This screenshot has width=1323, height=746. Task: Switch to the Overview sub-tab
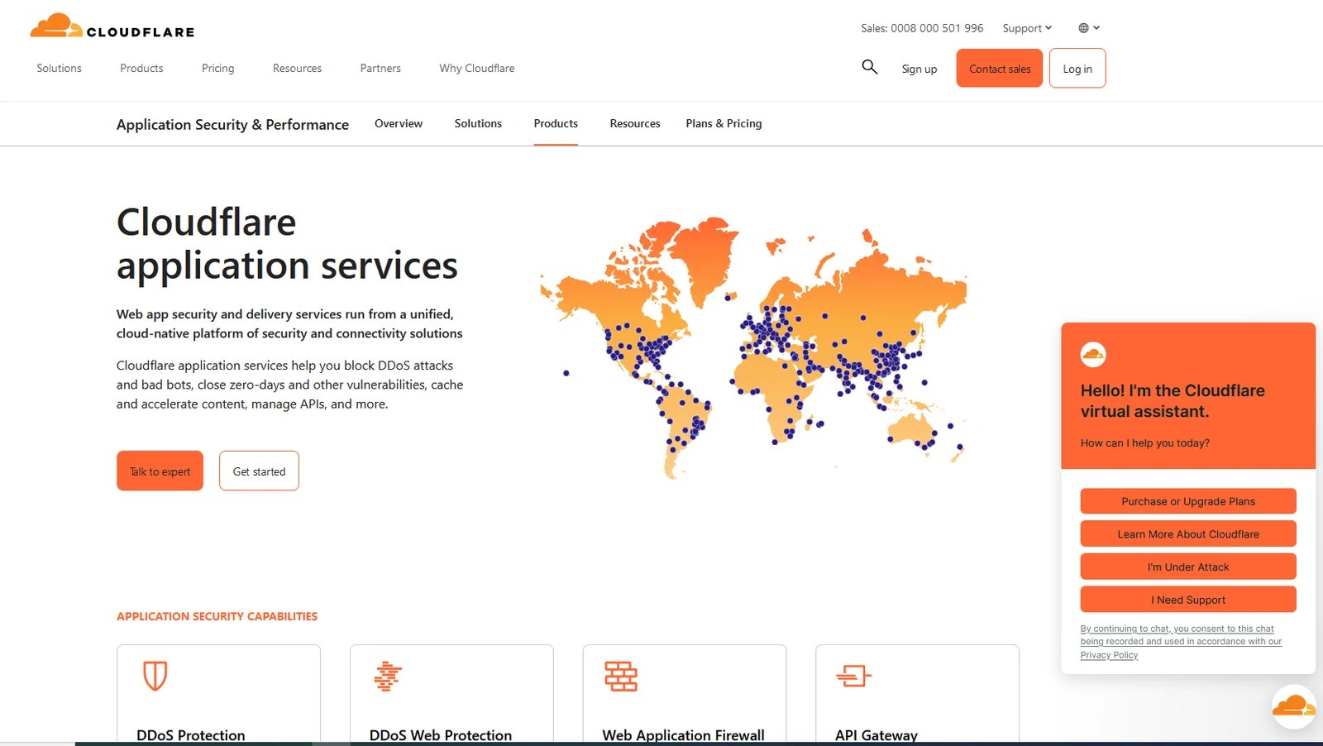pyautogui.click(x=399, y=123)
